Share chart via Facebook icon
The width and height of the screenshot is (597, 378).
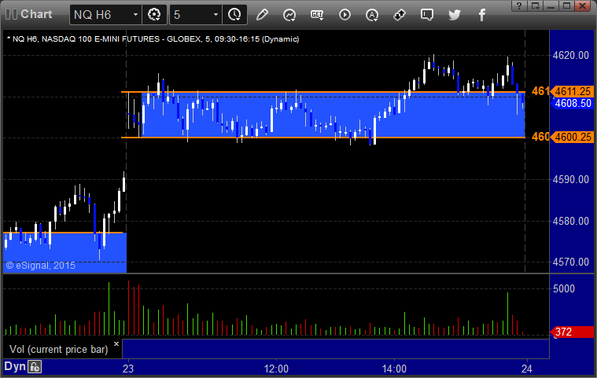click(482, 15)
